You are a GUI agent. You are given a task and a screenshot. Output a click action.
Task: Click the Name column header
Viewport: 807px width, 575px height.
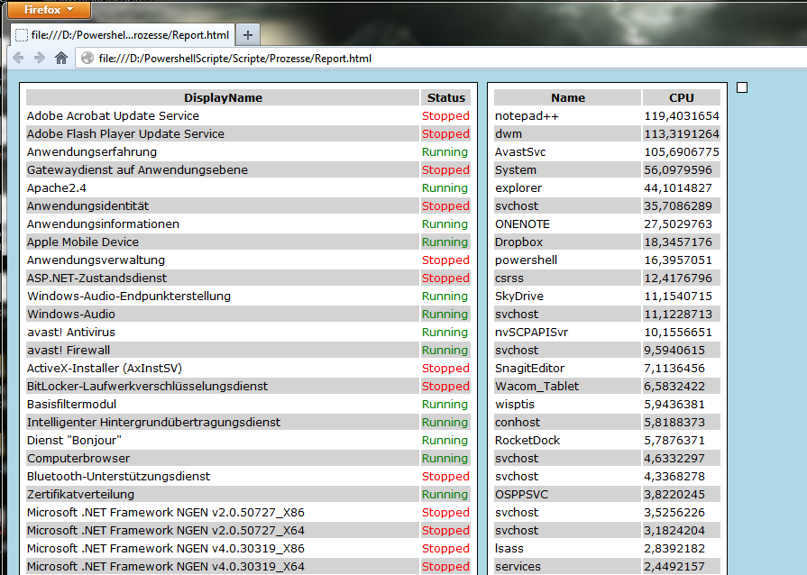pyautogui.click(x=568, y=97)
